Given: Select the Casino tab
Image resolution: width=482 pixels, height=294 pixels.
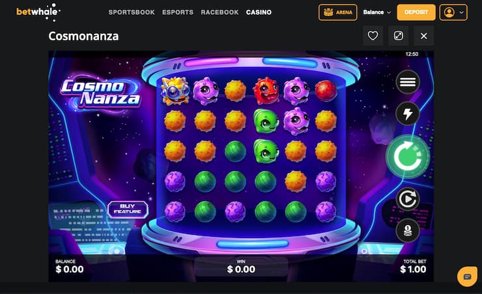Looking at the screenshot, I should tap(259, 12).
